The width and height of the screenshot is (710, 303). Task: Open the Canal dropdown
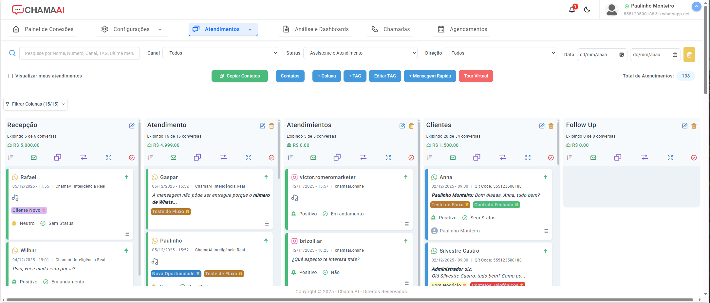click(x=220, y=53)
